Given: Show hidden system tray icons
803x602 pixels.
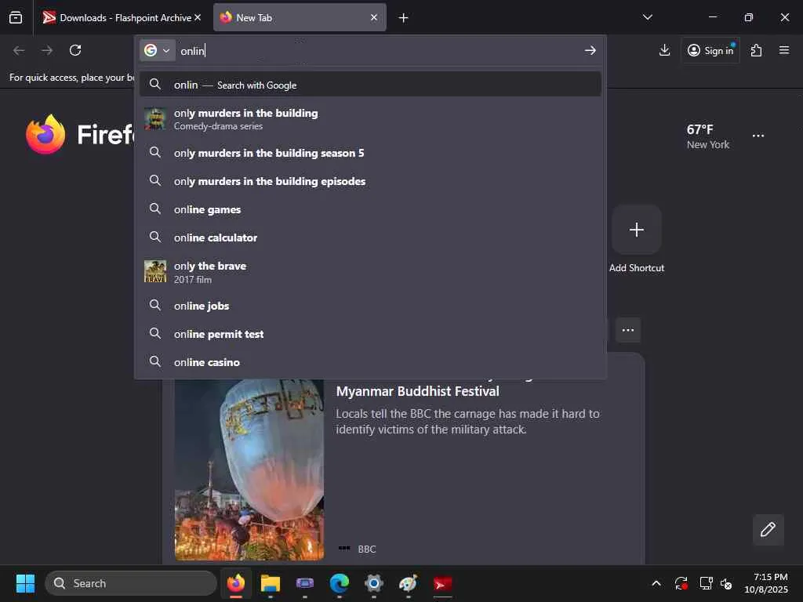Looking at the screenshot, I should click(656, 583).
